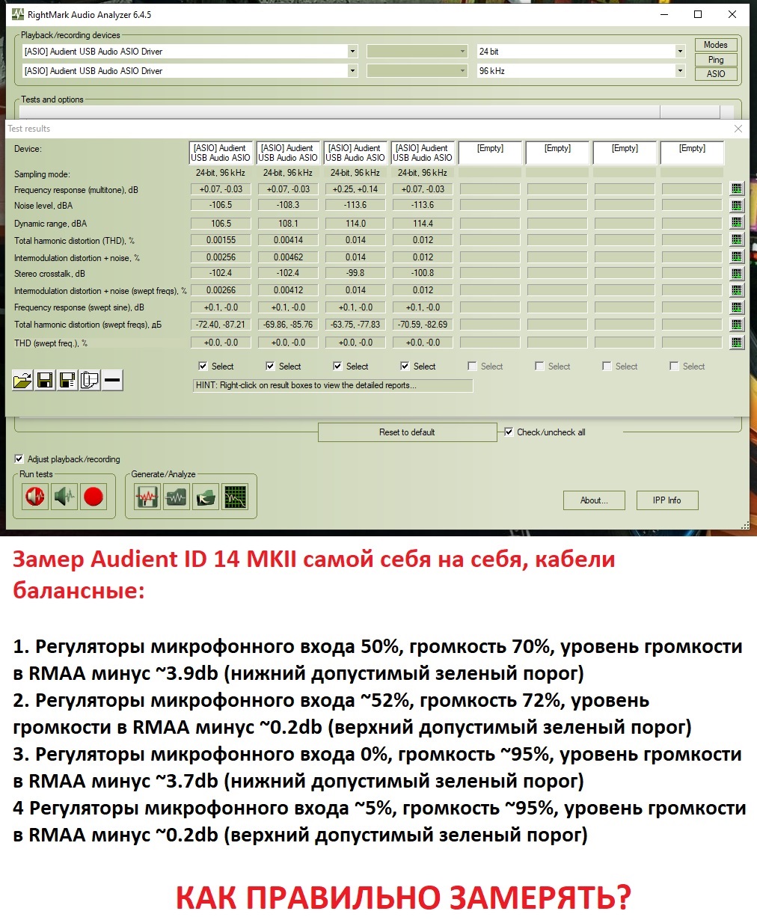This screenshot has width=757, height=920.
Task: Toggle Adjust playback/recording checkbox
Action: pos(19,459)
